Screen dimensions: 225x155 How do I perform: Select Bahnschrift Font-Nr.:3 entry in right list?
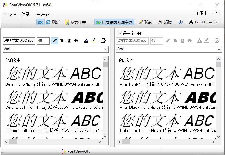pyautogui.click(x=168, y=130)
